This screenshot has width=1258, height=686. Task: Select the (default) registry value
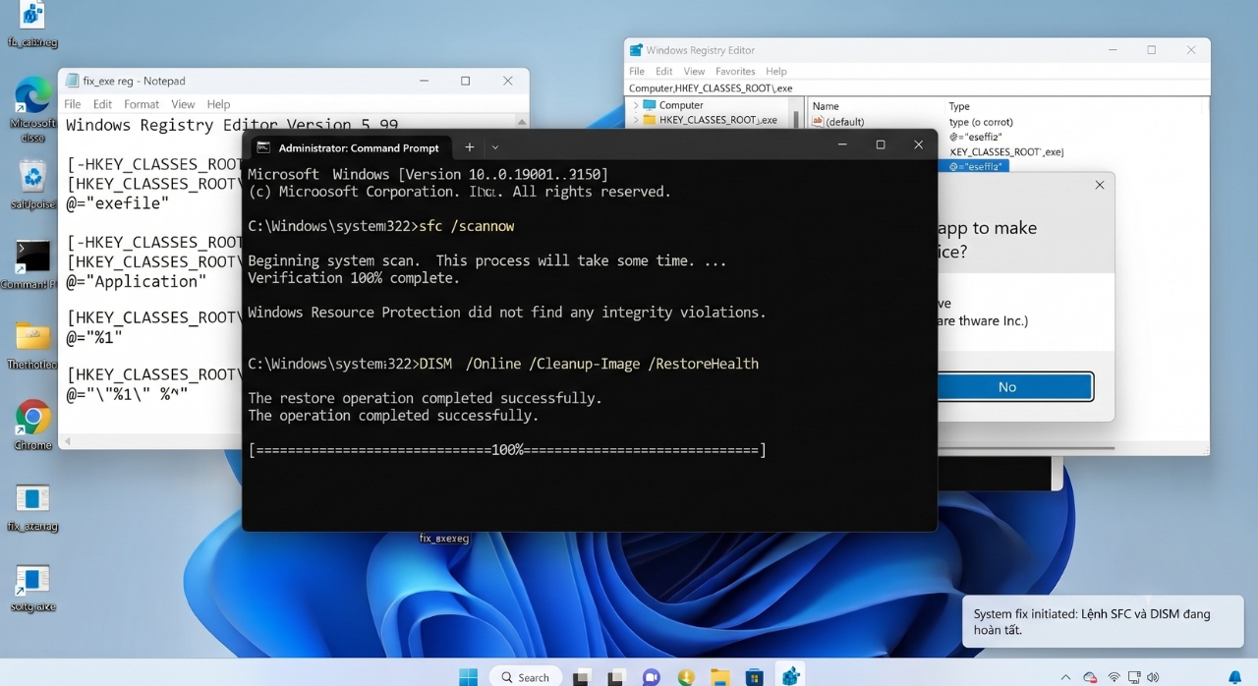(x=845, y=122)
